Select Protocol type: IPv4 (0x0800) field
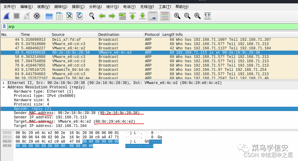 (45, 96)
